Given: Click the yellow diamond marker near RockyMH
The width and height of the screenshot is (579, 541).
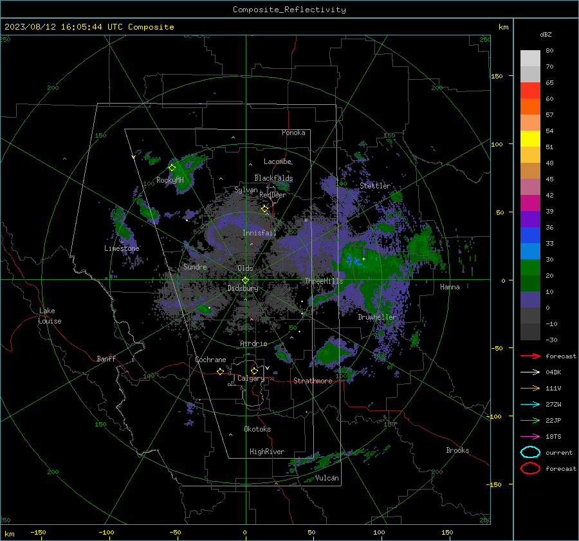Looking at the screenshot, I should tap(172, 168).
